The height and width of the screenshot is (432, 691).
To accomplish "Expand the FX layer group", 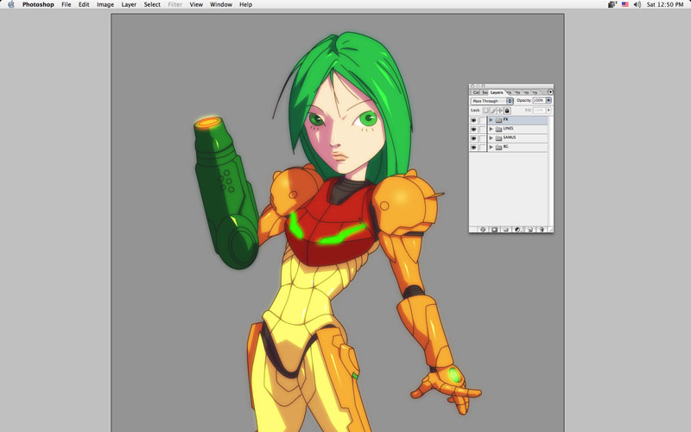I will [491, 120].
